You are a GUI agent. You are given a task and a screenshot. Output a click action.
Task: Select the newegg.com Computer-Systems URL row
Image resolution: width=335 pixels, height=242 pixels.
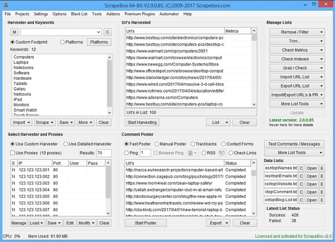(188, 64)
